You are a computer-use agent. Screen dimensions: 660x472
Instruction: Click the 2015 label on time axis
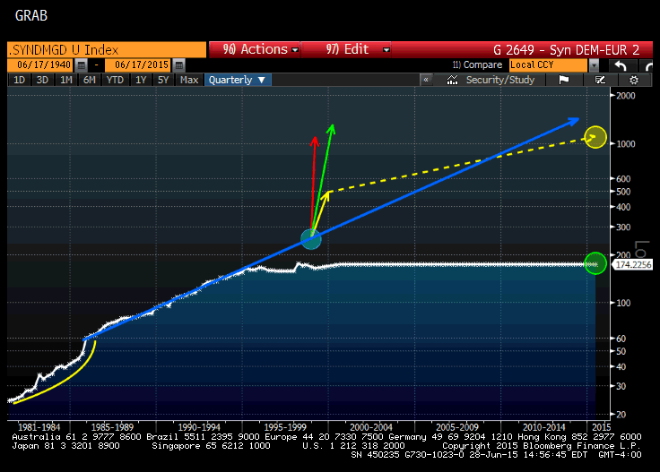pos(601,427)
